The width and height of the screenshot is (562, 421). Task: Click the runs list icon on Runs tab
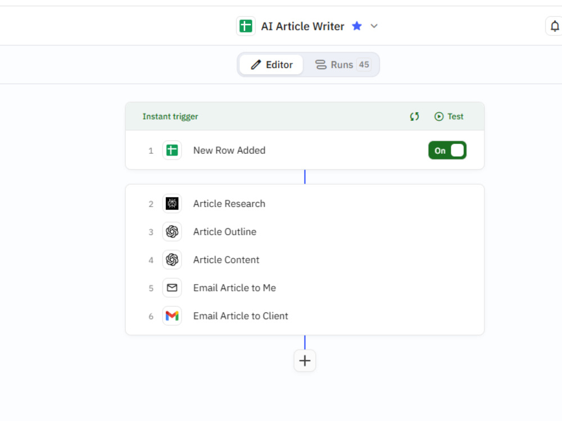click(320, 65)
